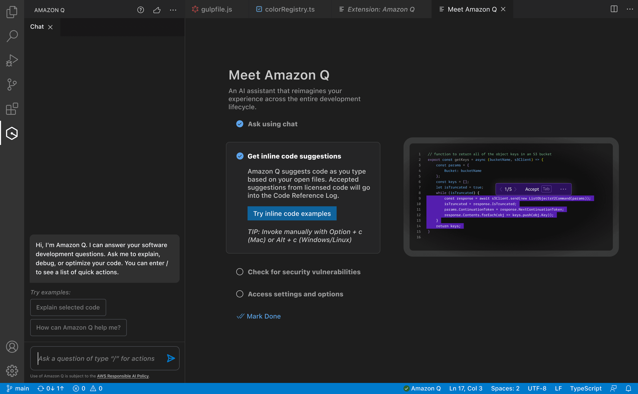Click the main branch status bar item
This screenshot has width=638, height=394.
click(x=18, y=388)
